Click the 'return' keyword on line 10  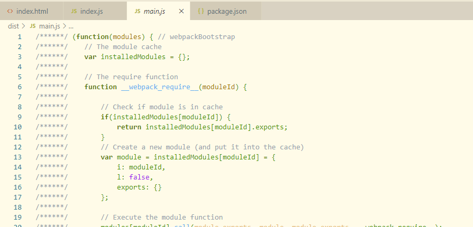tap(129, 127)
